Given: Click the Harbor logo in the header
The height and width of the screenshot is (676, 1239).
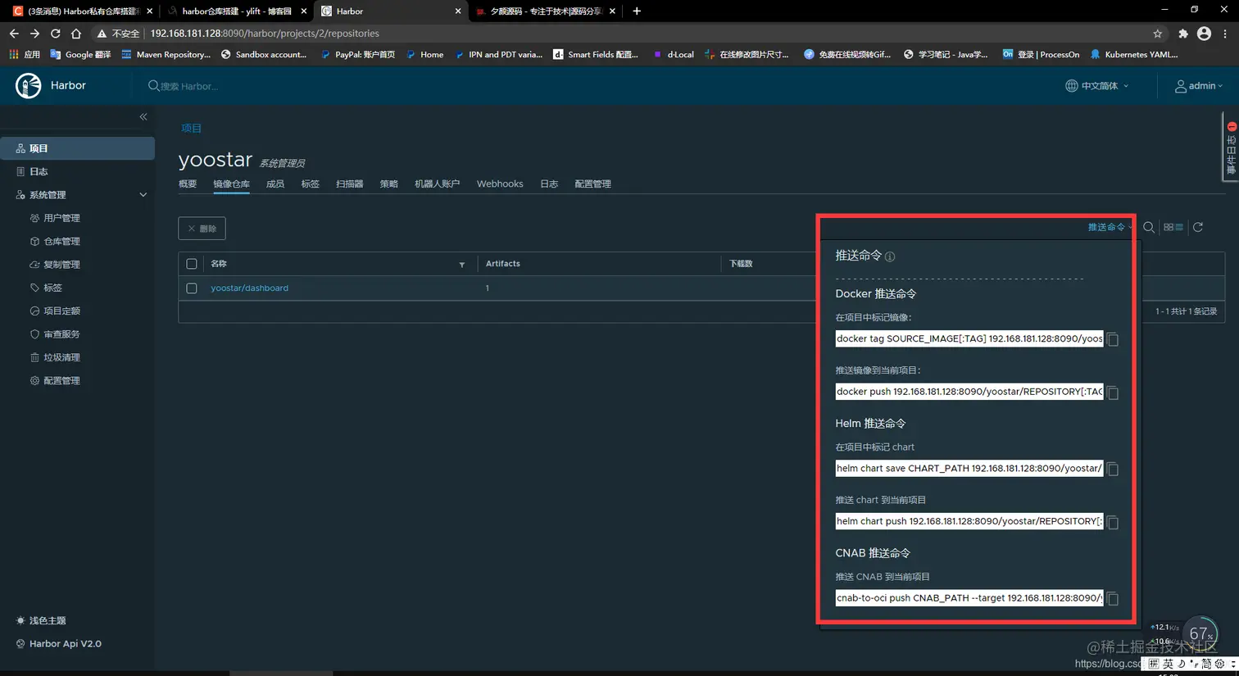Looking at the screenshot, I should click(x=29, y=85).
